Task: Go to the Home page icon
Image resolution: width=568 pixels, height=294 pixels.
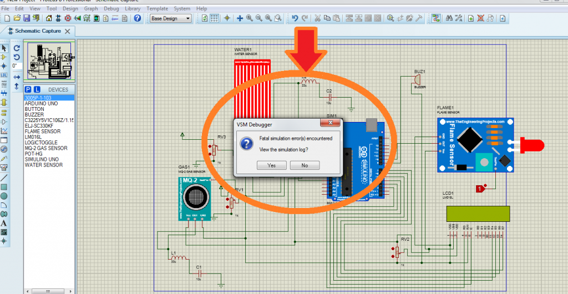Action: [49, 18]
